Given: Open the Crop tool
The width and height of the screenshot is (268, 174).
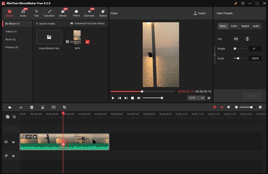Looking at the screenshot, I should pyautogui.click(x=65, y=107).
